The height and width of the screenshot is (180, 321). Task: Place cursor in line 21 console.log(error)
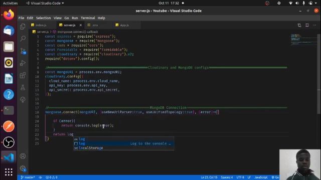click(x=94, y=125)
